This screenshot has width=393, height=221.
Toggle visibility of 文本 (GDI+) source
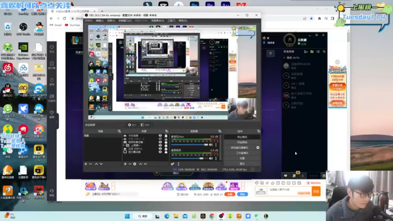pos(160,149)
